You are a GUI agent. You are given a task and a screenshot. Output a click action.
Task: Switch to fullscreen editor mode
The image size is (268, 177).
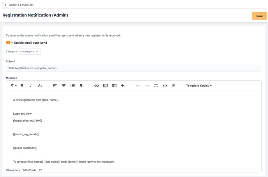(156, 86)
